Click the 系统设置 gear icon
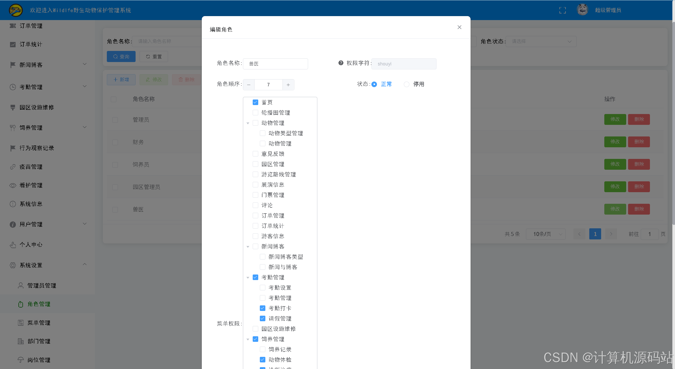 pos(13,265)
